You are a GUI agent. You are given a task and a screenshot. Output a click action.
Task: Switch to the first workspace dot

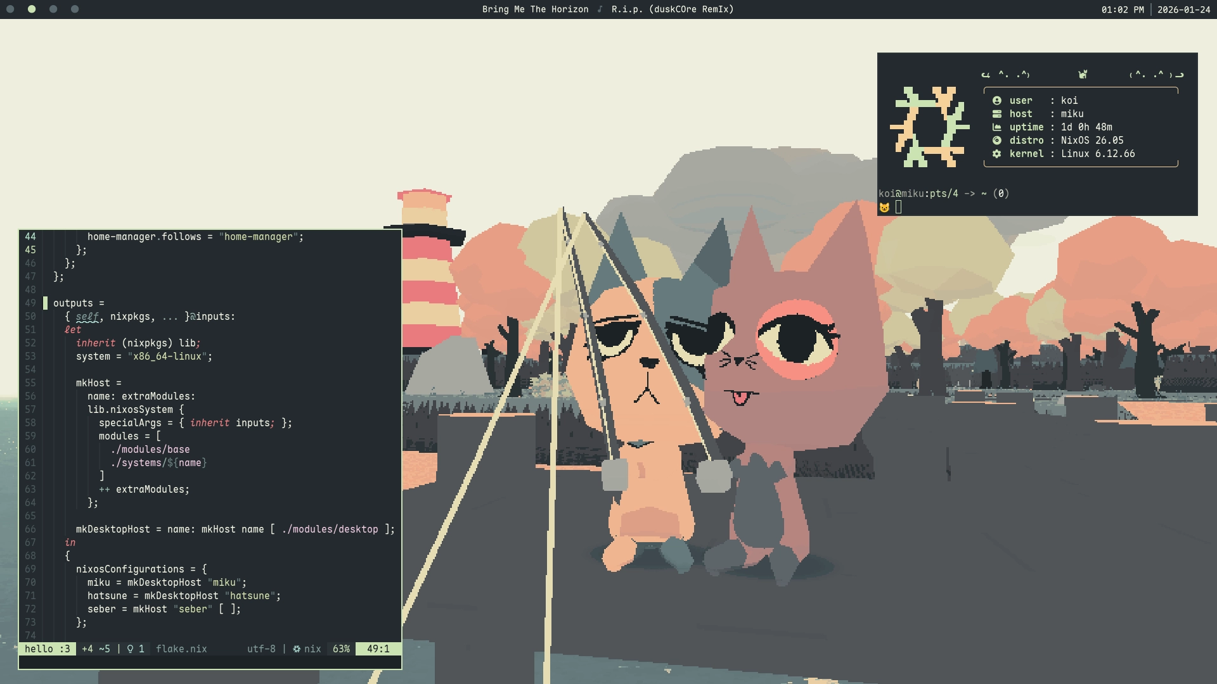(x=10, y=9)
